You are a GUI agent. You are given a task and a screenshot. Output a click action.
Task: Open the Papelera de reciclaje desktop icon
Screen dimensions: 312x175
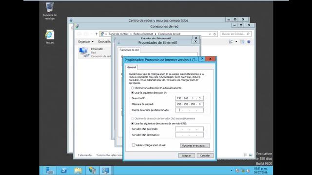pos(50,11)
